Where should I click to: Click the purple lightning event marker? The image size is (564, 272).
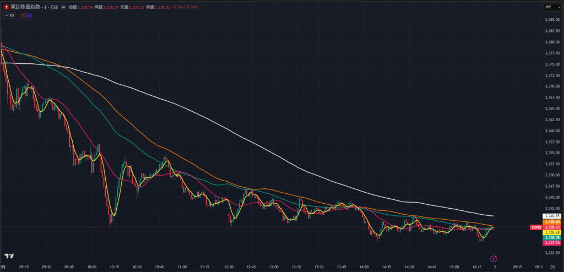(x=493, y=258)
